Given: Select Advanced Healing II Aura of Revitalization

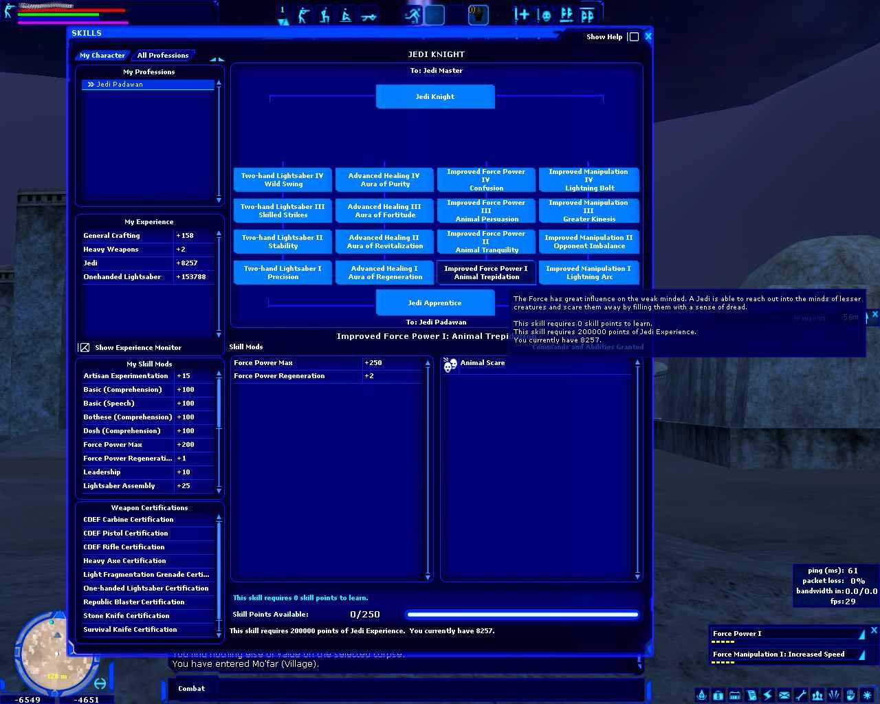Looking at the screenshot, I should click(x=384, y=242).
